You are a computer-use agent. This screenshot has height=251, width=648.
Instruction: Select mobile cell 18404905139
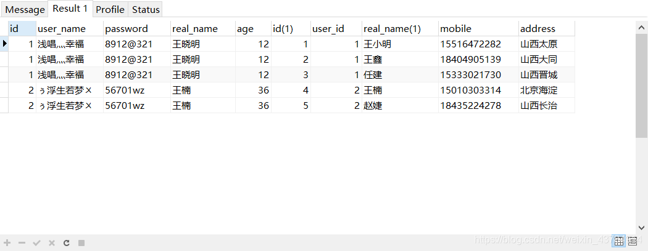click(478, 59)
